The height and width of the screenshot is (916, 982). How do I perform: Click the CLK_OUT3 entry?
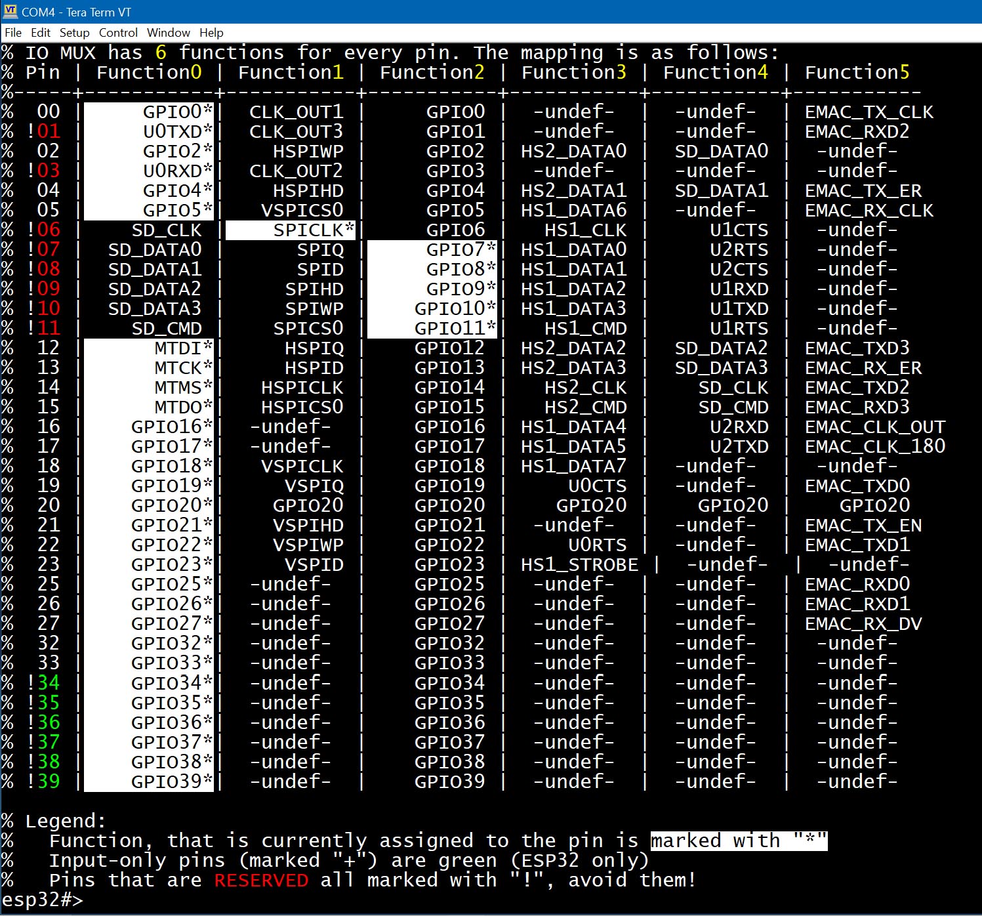[x=297, y=132]
